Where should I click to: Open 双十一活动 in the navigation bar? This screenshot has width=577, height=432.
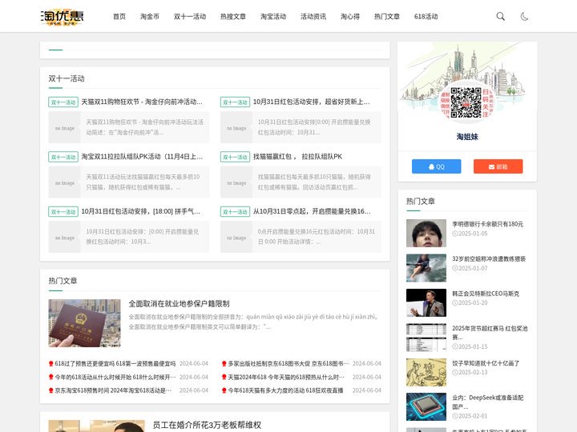tap(190, 16)
